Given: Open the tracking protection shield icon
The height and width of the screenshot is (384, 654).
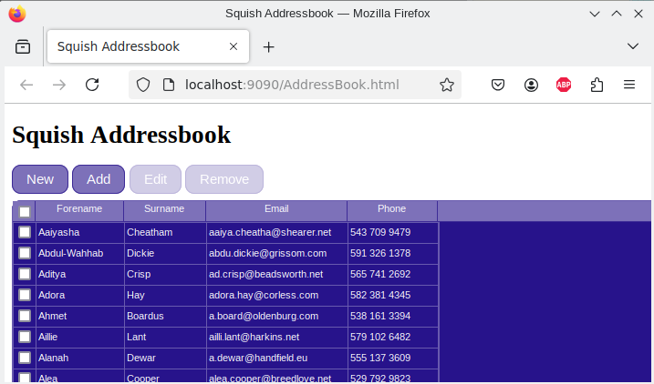Looking at the screenshot, I should click(x=143, y=85).
